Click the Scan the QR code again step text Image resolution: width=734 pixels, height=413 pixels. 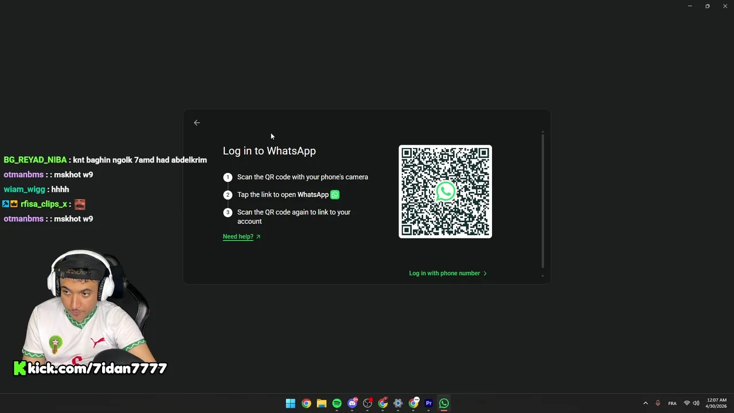(x=294, y=216)
